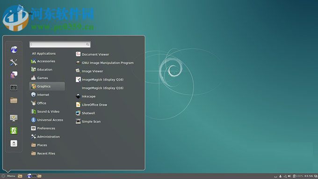Launch Document Viewer
The height and width of the screenshot is (179, 318).
pyautogui.click(x=92, y=54)
